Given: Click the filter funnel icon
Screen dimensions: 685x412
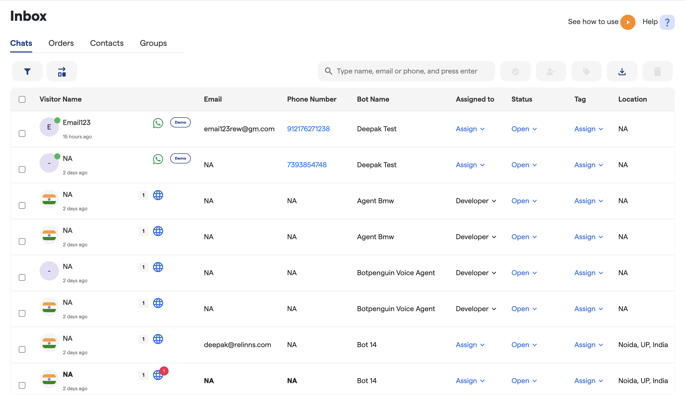Looking at the screenshot, I should pos(27,71).
